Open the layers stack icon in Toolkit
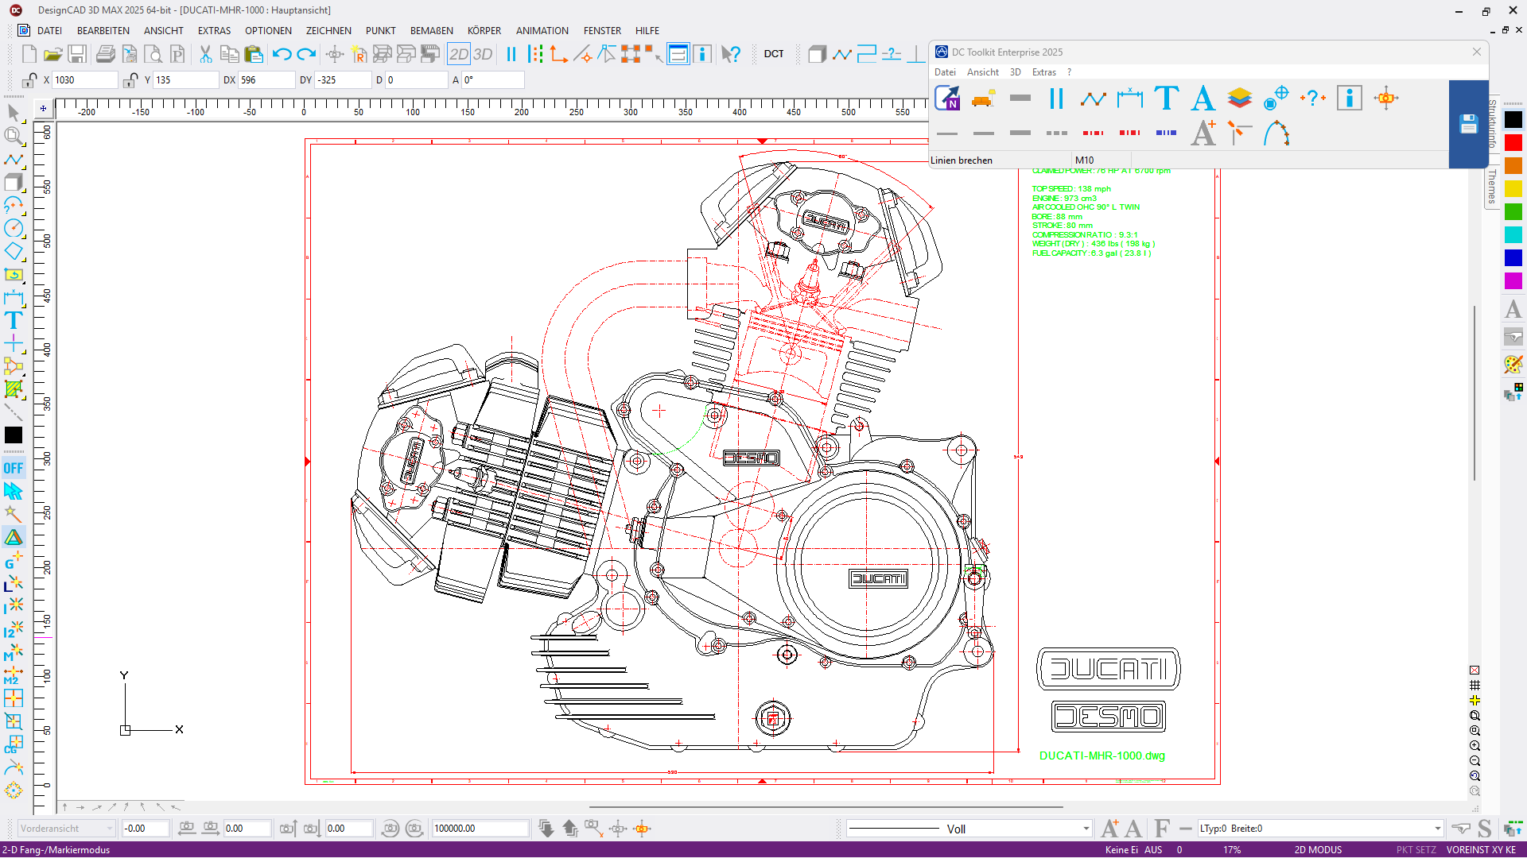The width and height of the screenshot is (1527, 858). (1239, 99)
